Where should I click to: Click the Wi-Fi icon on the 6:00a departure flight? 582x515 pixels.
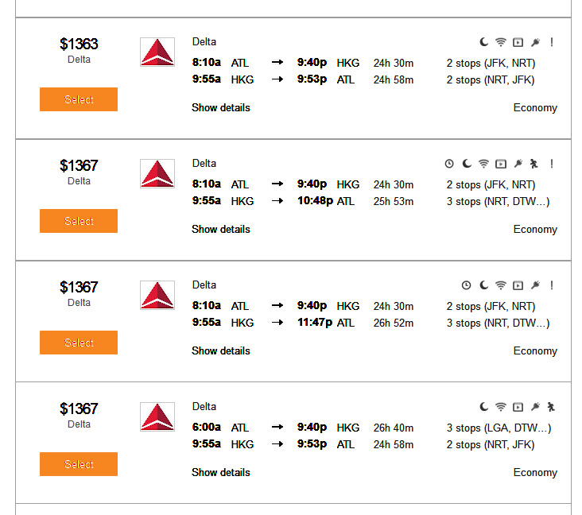coord(500,407)
